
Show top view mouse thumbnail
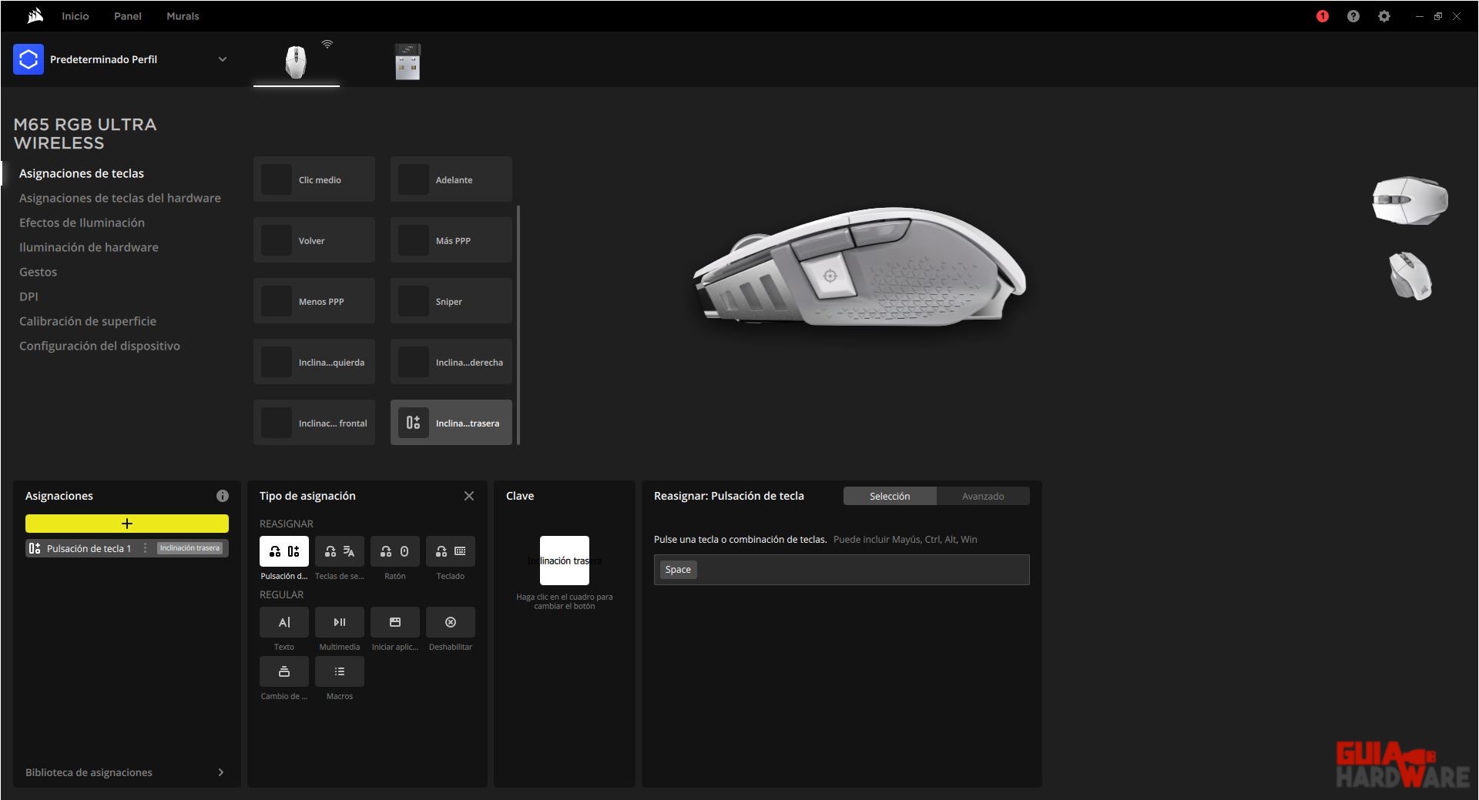point(1410,200)
